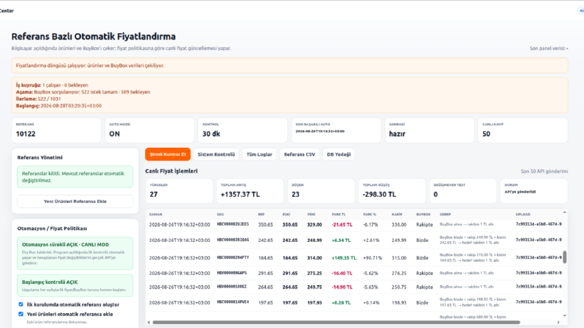Click the table scroll-up arrow
The height and width of the screenshot is (328, 584).
pyautogui.click(x=565, y=213)
